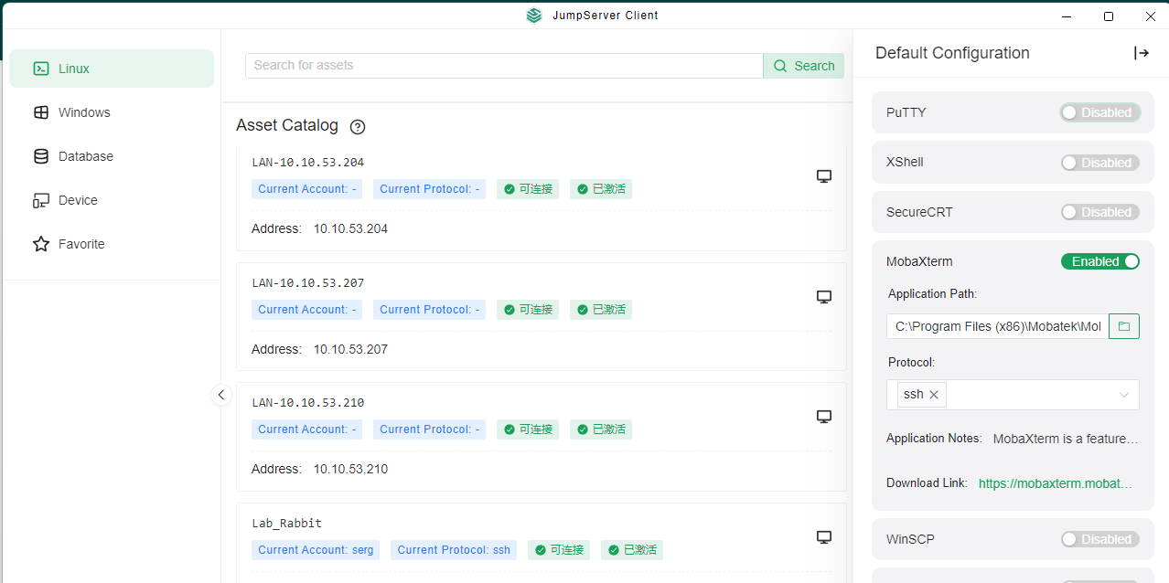The image size is (1169, 583).
Task: Open the Windows asset category
Action: pyautogui.click(x=112, y=112)
